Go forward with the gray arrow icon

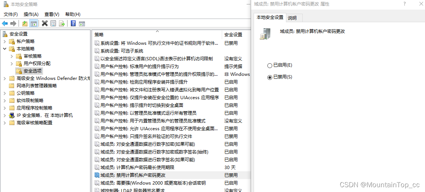pos(13,24)
